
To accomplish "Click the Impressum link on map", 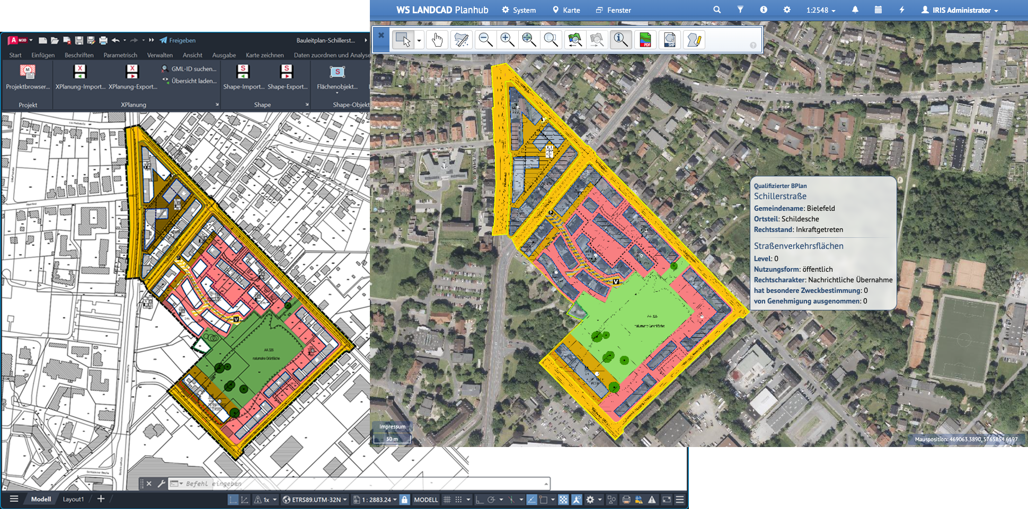I will coord(392,426).
